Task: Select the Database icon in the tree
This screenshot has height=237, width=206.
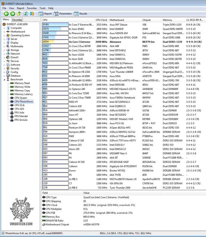Action: click(8, 76)
